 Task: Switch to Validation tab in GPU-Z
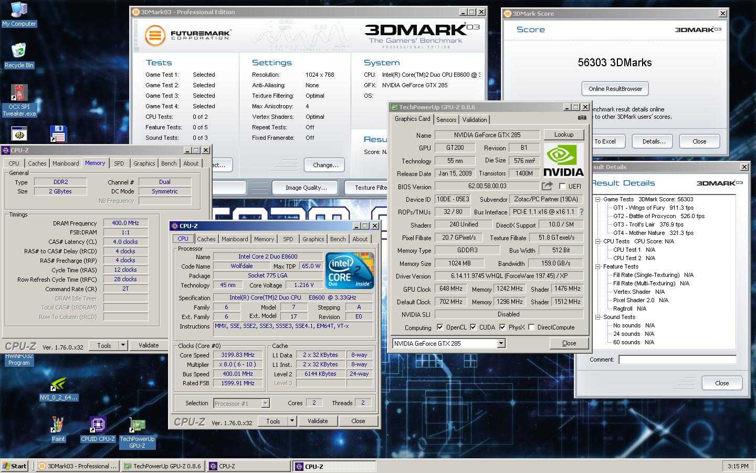[x=475, y=120]
